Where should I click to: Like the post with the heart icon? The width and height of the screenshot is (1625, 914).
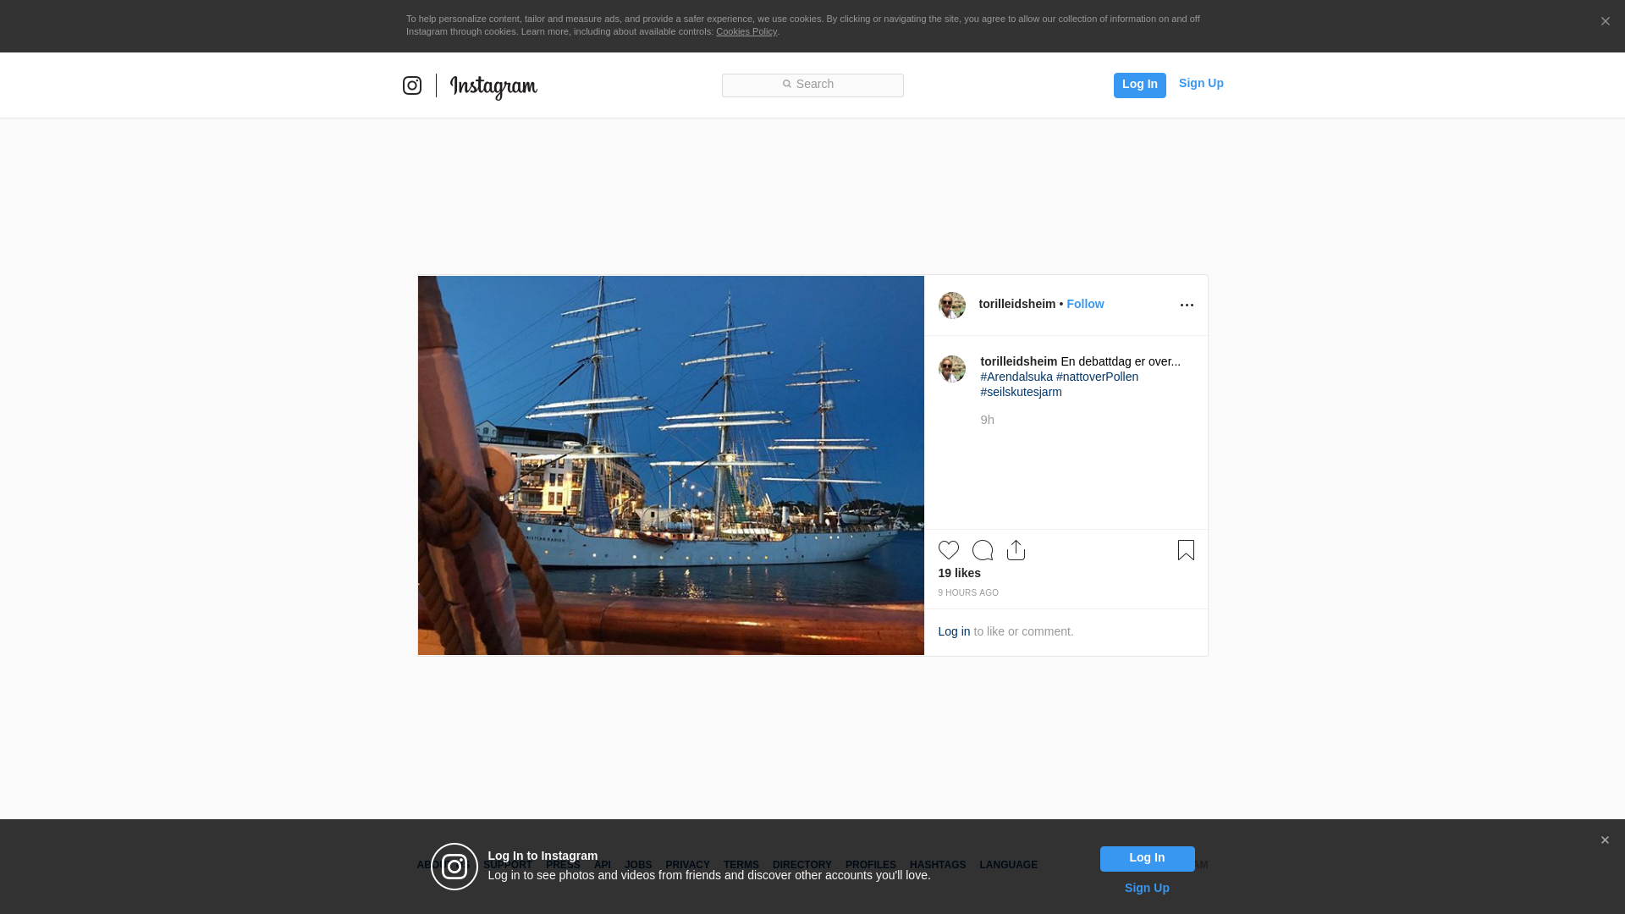[949, 550]
